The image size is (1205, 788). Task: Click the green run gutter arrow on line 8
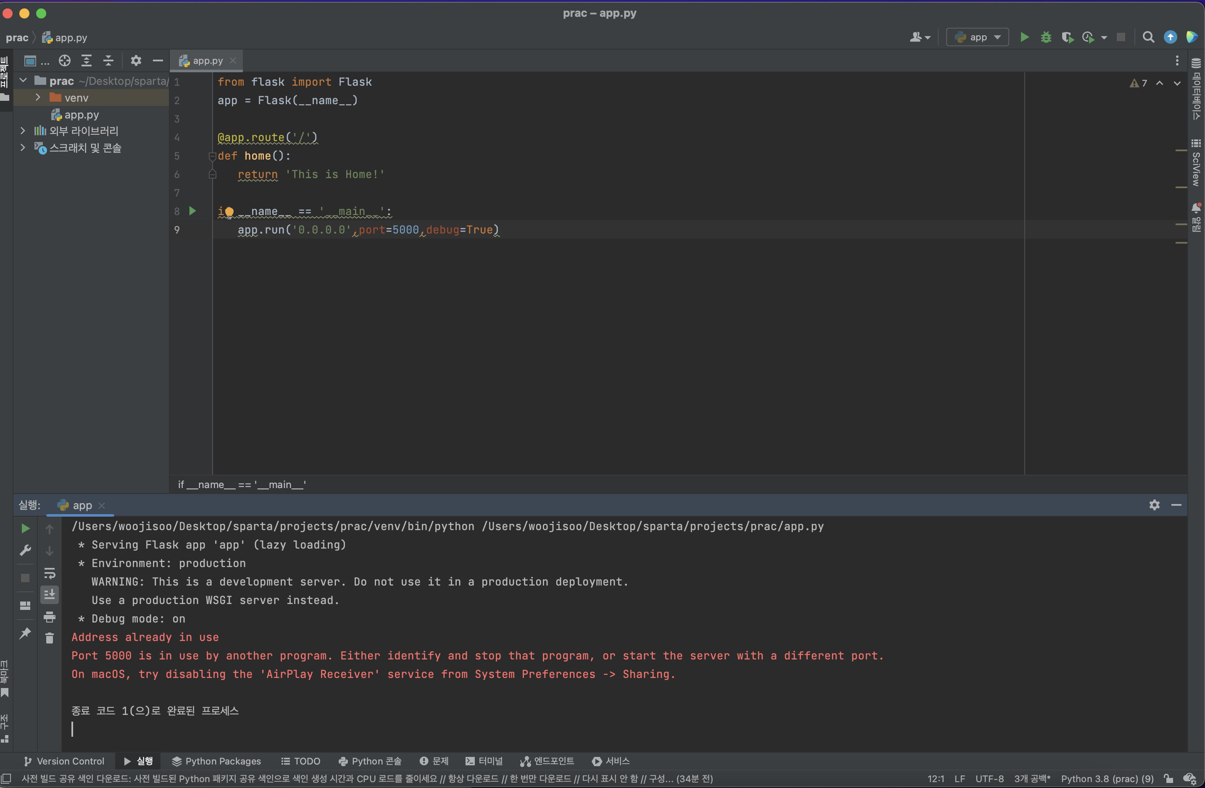tap(192, 210)
